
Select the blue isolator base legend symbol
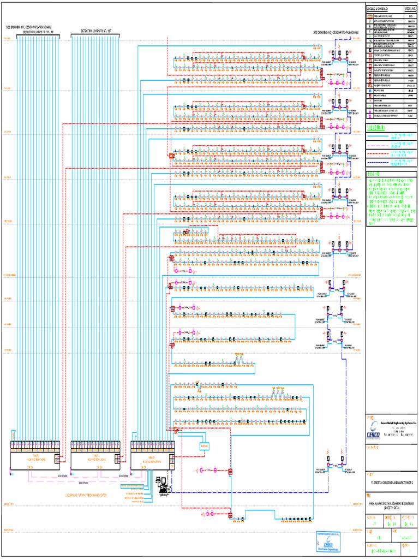click(x=370, y=91)
